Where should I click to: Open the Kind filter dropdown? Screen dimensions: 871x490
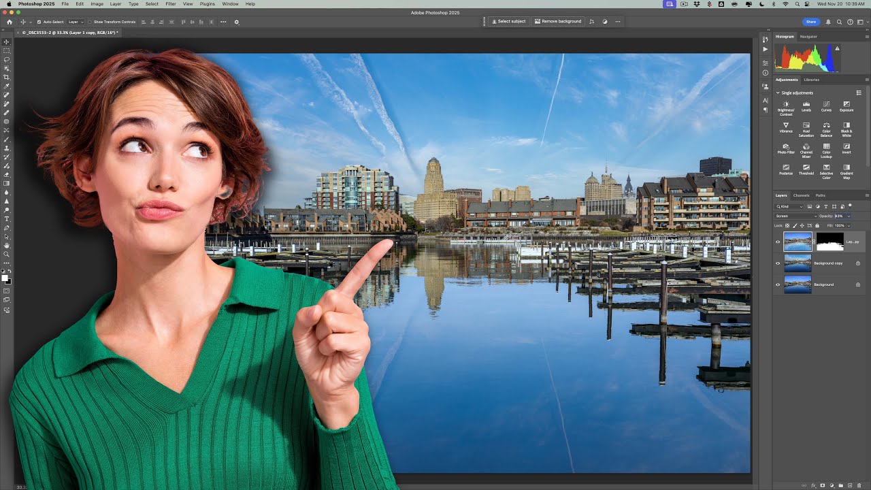(789, 206)
